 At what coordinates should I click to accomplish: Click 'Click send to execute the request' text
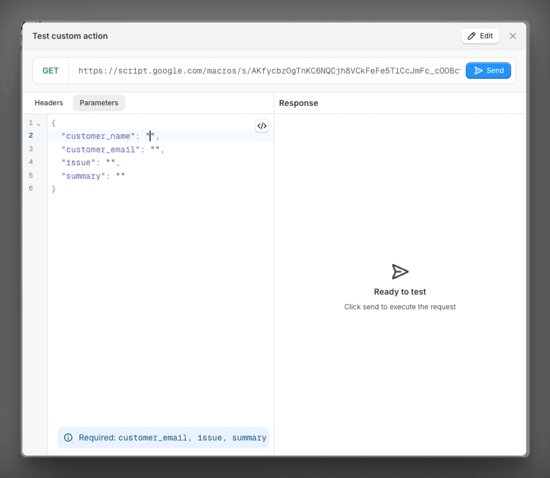tap(400, 307)
